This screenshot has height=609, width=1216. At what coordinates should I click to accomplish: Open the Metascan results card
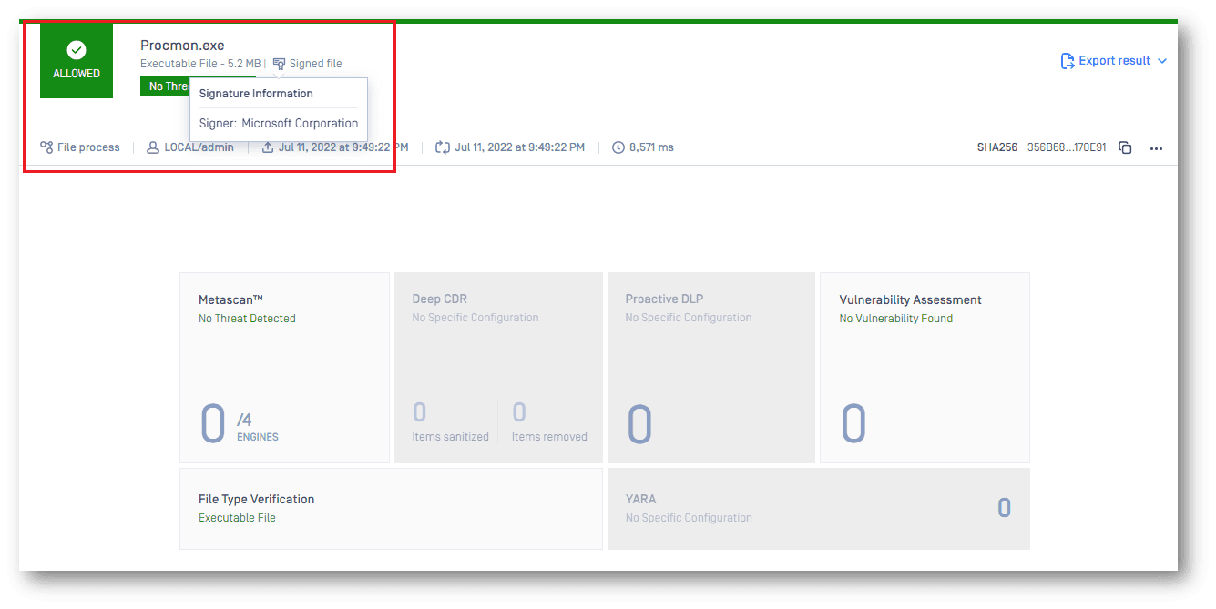[x=284, y=368]
